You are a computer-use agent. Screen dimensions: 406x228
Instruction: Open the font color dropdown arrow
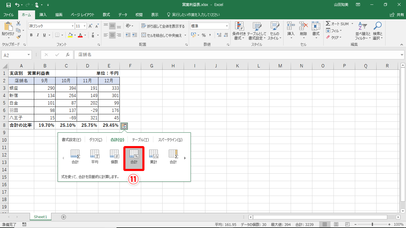pos(85,35)
